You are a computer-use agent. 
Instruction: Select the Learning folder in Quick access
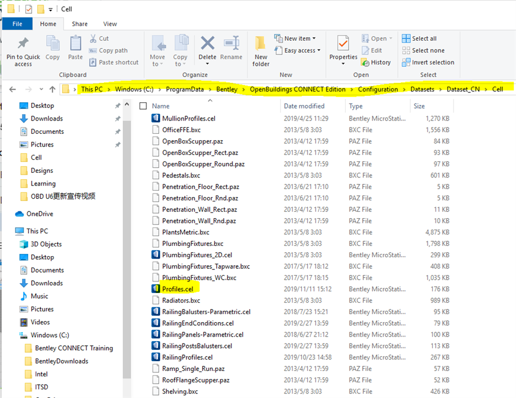click(x=43, y=183)
